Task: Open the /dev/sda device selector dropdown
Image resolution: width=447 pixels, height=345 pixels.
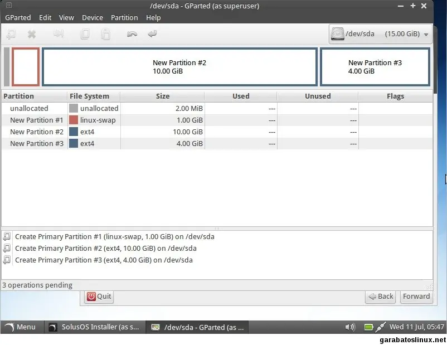Action: [x=380, y=34]
